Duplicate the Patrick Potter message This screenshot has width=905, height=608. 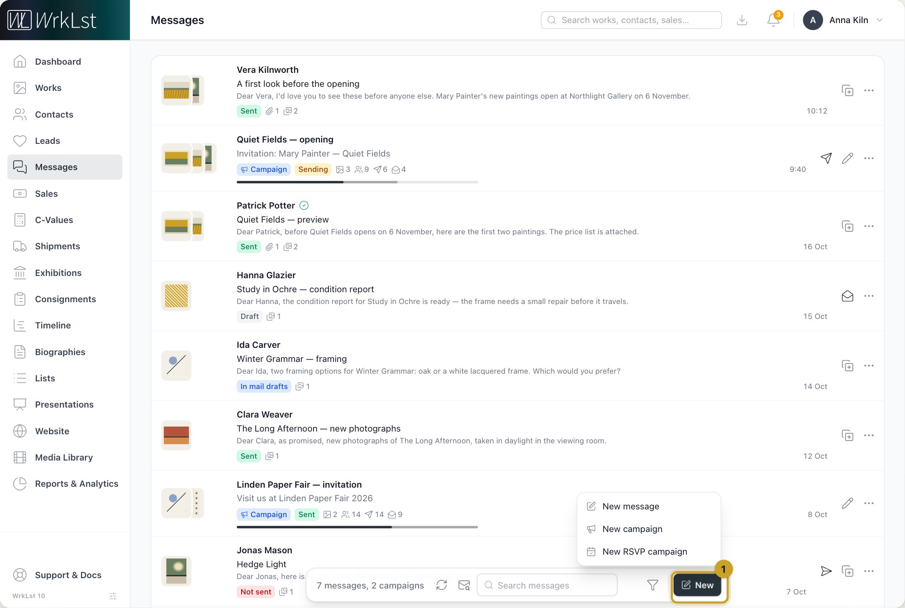[x=848, y=226]
